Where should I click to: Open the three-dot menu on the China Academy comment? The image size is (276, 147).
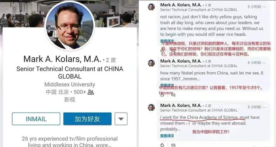pos(264,107)
